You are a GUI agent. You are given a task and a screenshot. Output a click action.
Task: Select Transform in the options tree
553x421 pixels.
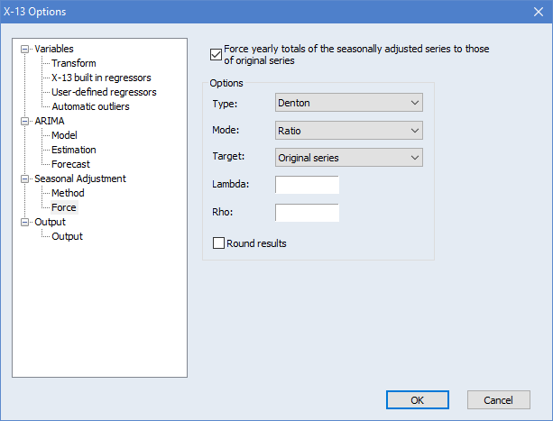pos(73,63)
